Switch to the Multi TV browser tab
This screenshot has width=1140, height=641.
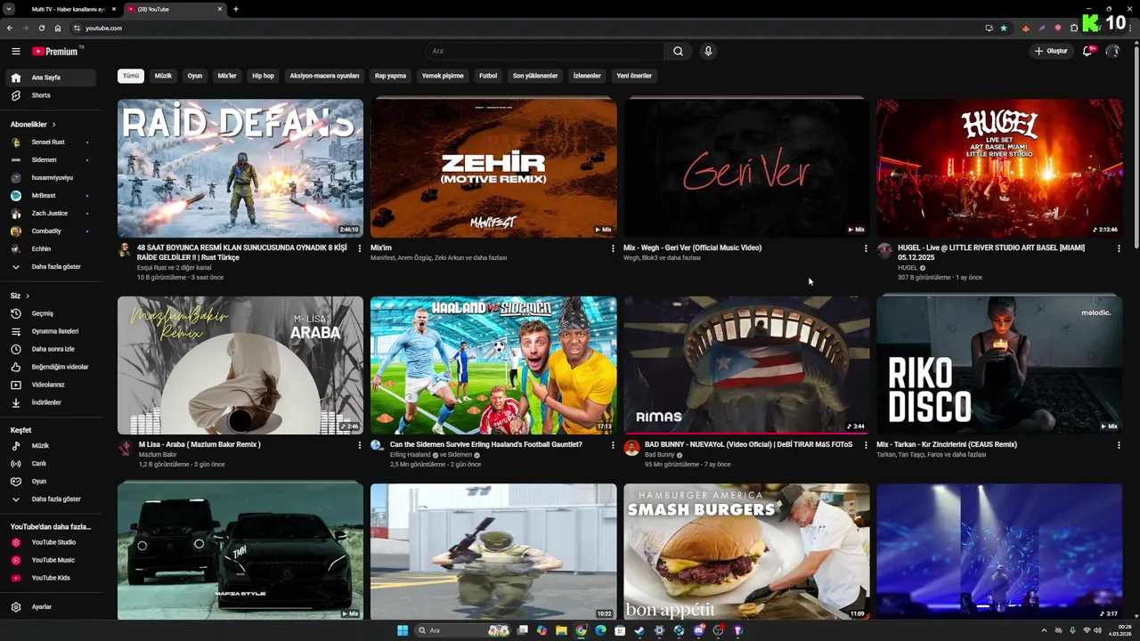pyautogui.click(x=68, y=9)
